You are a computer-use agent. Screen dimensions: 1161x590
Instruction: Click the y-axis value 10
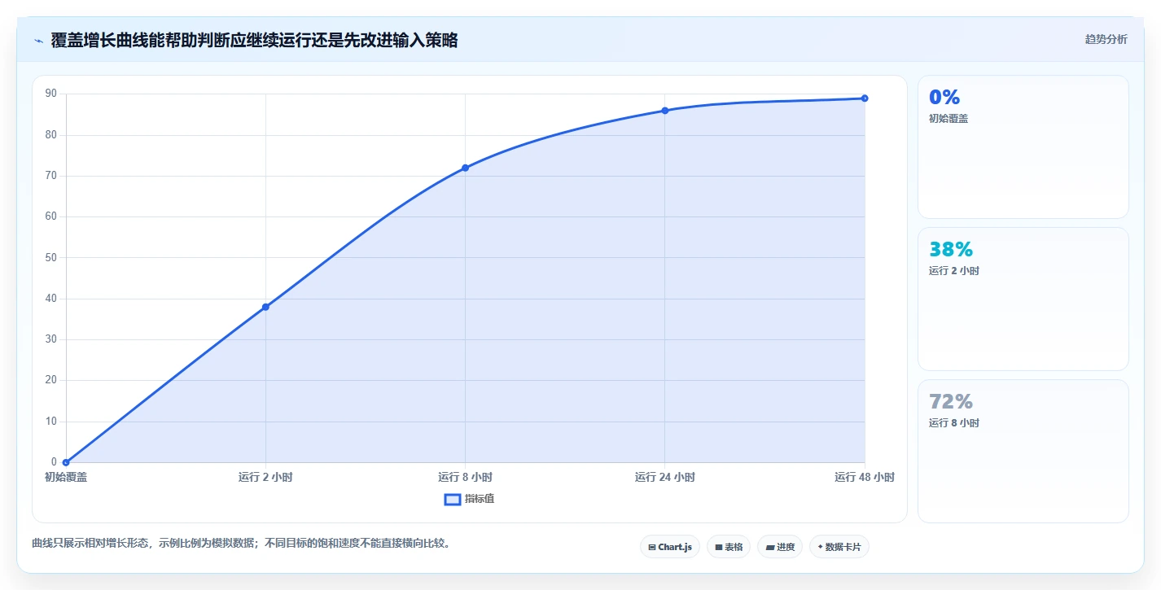(x=51, y=422)
